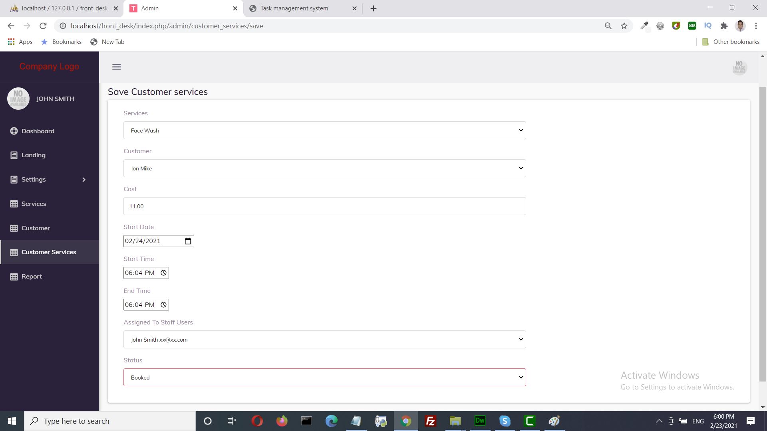767x431 pixels.
Task: Open FileZilla from the Windows taskbar
Action: pyautogui.click(x=430, y=421)
